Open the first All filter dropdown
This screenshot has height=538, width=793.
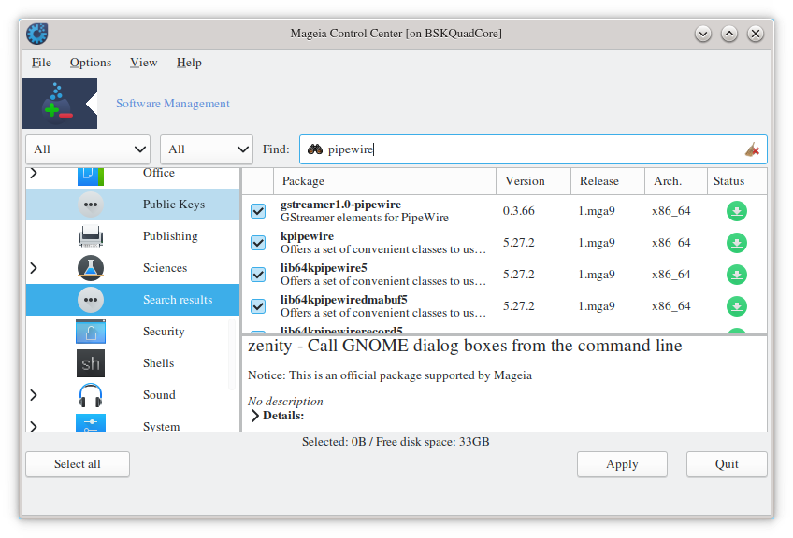[x=88, y=149]
